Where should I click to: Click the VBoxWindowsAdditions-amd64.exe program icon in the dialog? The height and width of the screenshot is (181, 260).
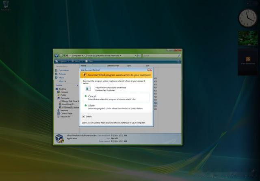88,89
